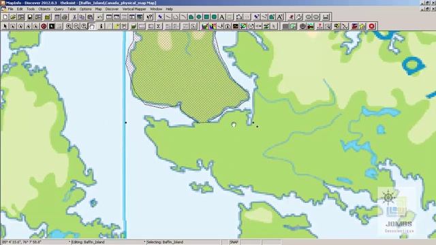
Task: Click the red question mark toolbar icon
Action: click(x=320, y=26)
